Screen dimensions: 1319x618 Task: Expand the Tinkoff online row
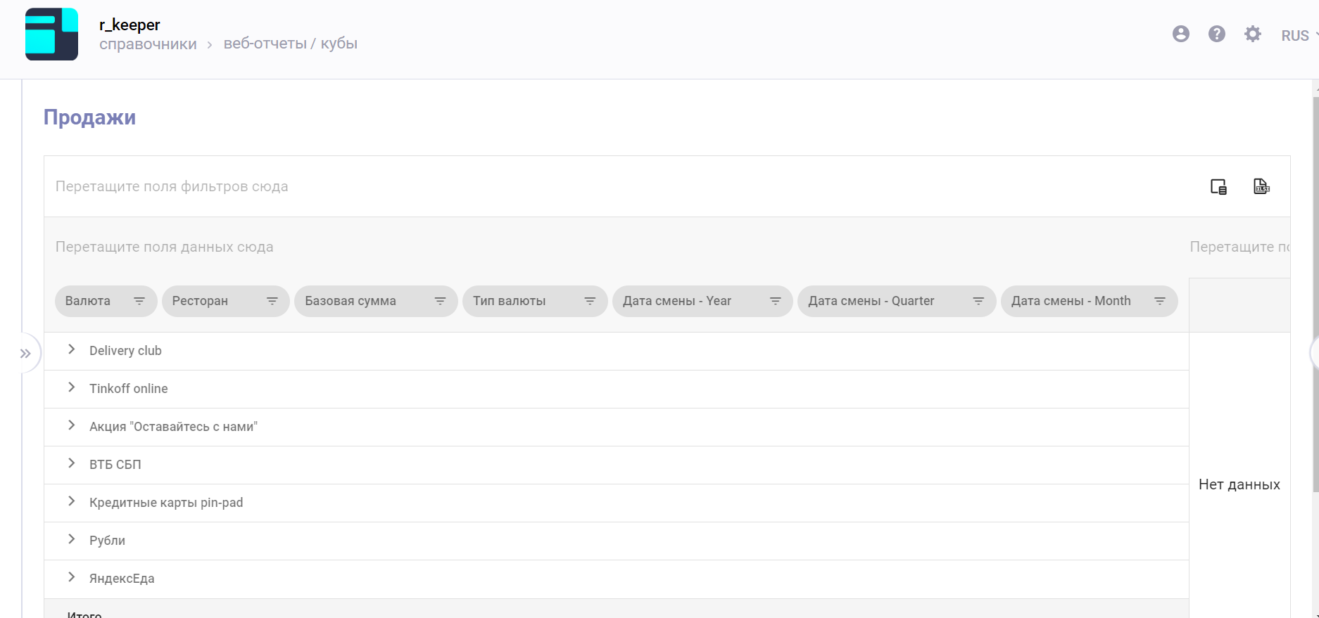(72, 387)
